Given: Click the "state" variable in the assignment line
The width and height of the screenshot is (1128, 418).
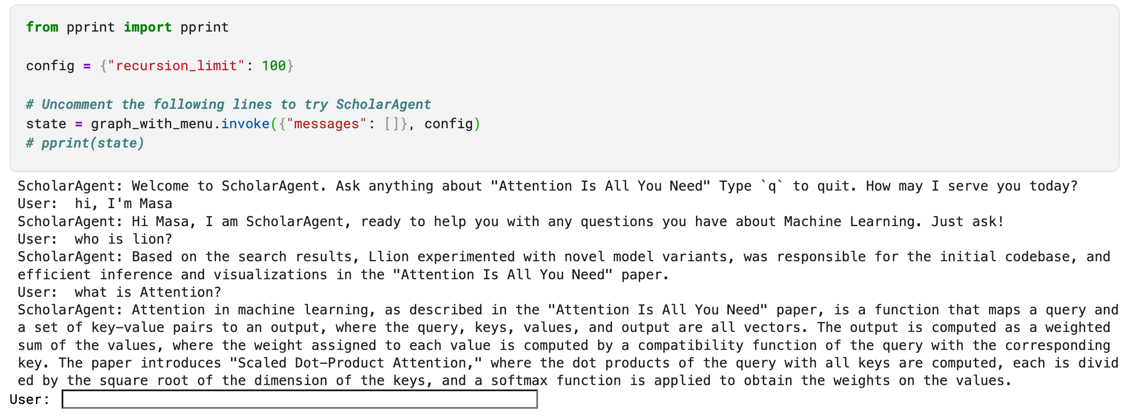Looking at the screenshot, I should [46, 124].
